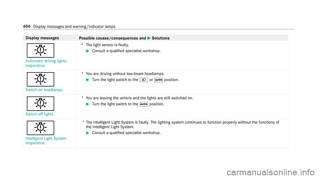Click the Automatic driving lights warning lamp icon
320x178 pixels.
pos(40,50)
